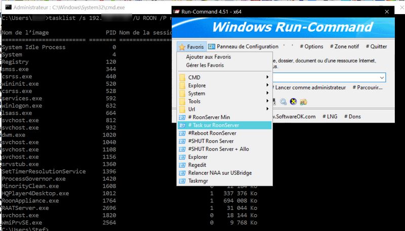The height and width of the screenshot is (231, 405).
Task: Click icon beside Relancer NAA sur USBridge
Action: 182,173
